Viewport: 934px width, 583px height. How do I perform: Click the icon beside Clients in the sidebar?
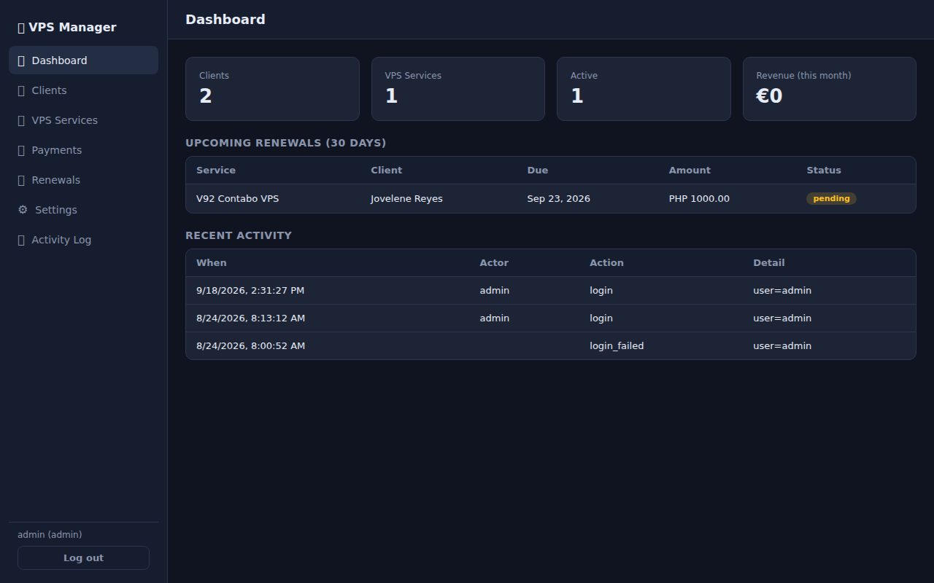point(21,90)
